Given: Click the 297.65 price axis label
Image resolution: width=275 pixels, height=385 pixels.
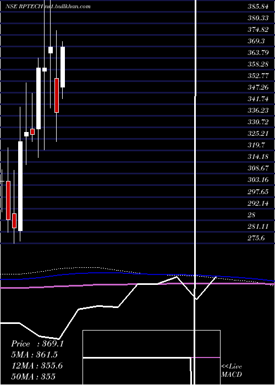Looking at the screenshot, I should point(258,191).
